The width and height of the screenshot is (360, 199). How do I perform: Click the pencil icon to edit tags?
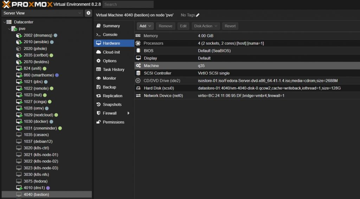(198, 15)
